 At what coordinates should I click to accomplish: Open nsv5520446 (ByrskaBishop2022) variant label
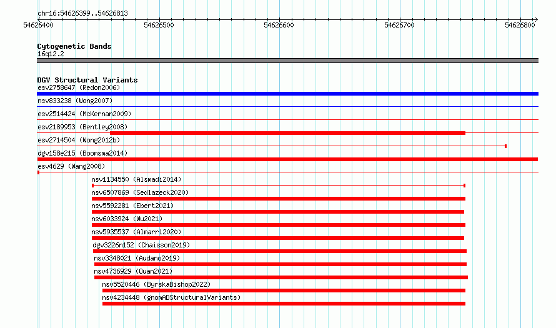pyautogui.click(x=156, y=284)
